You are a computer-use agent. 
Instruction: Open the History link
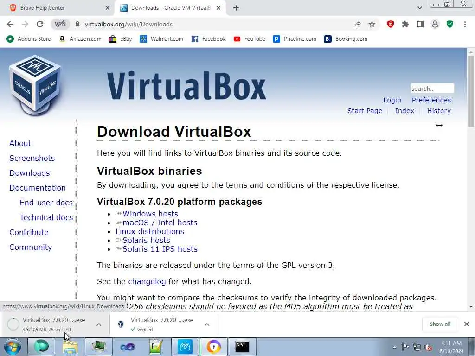(439, 111)
